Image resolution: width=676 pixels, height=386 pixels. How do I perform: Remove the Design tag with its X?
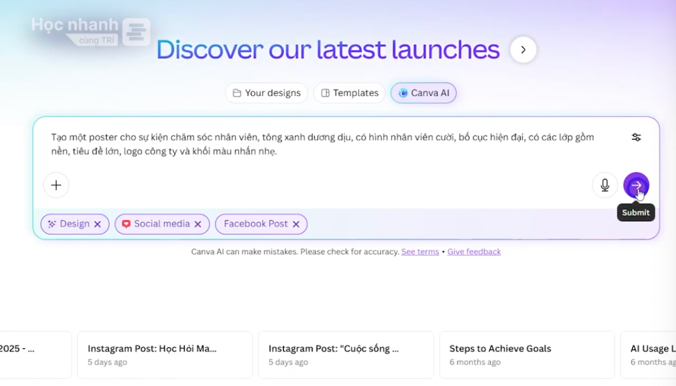(97, 224)
